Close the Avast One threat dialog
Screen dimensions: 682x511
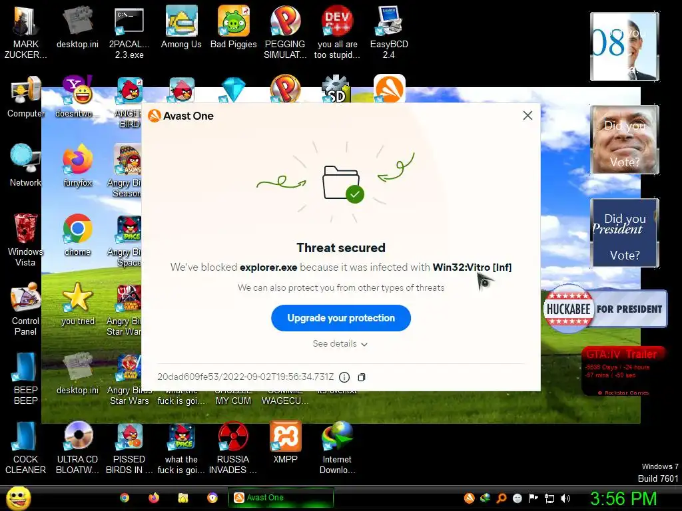coord(527,115)
